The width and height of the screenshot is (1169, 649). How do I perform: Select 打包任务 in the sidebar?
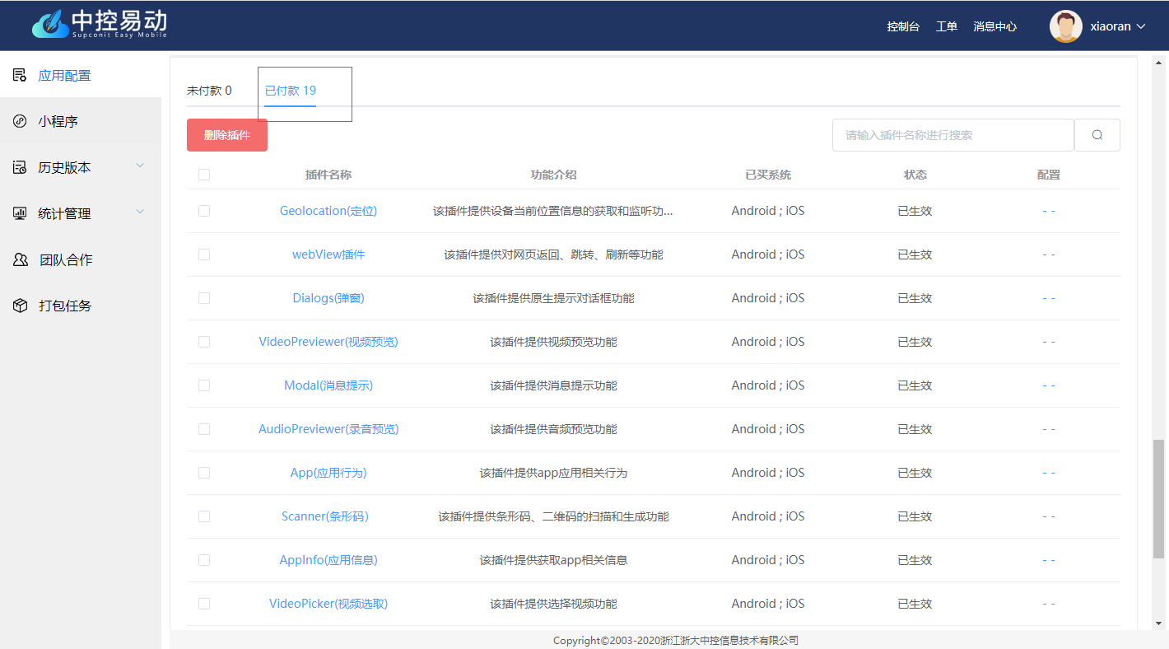pos(81,306)
